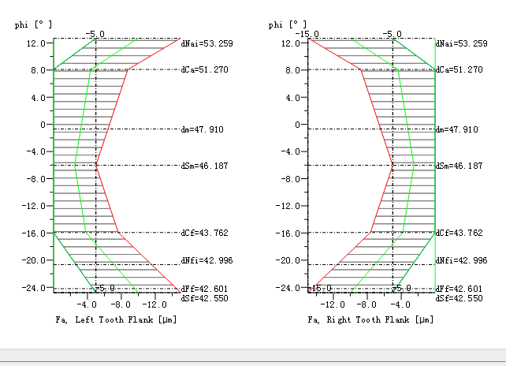Click dCf=43.762 label on right chart
Viewport: 506px width, 366px height.
(x=459, y=233)
